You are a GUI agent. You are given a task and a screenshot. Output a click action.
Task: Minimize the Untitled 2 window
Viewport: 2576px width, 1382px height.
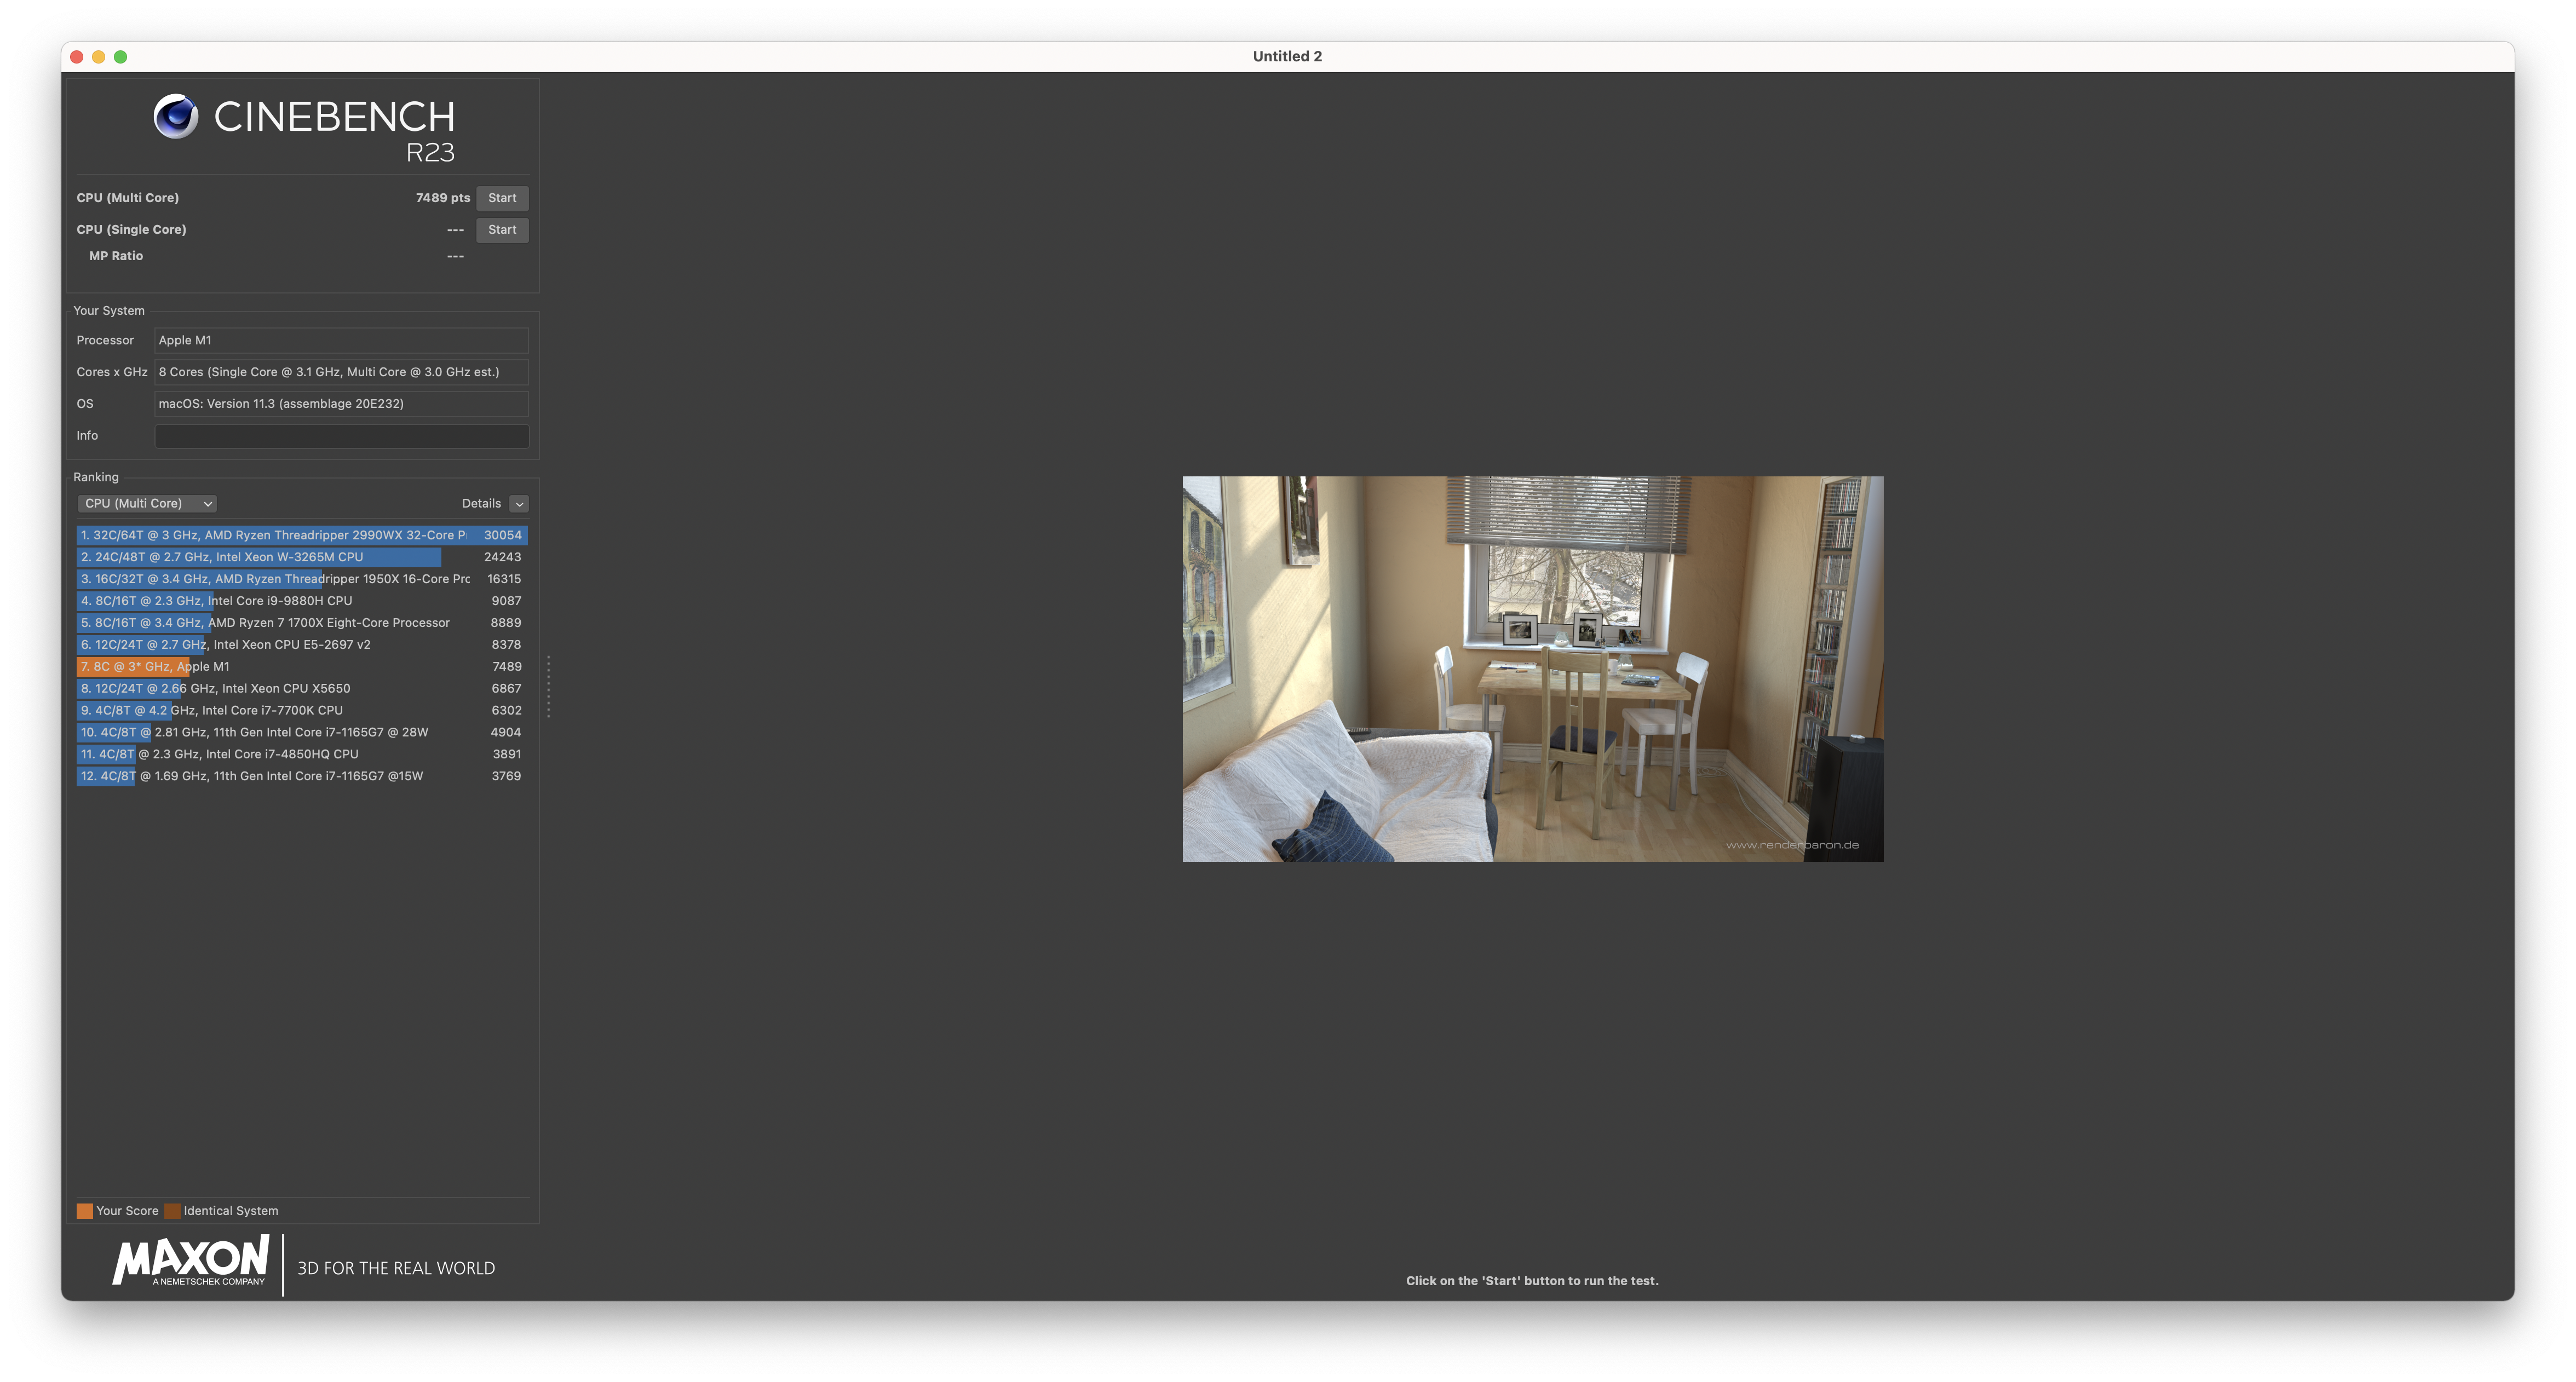tap(99, 57)
